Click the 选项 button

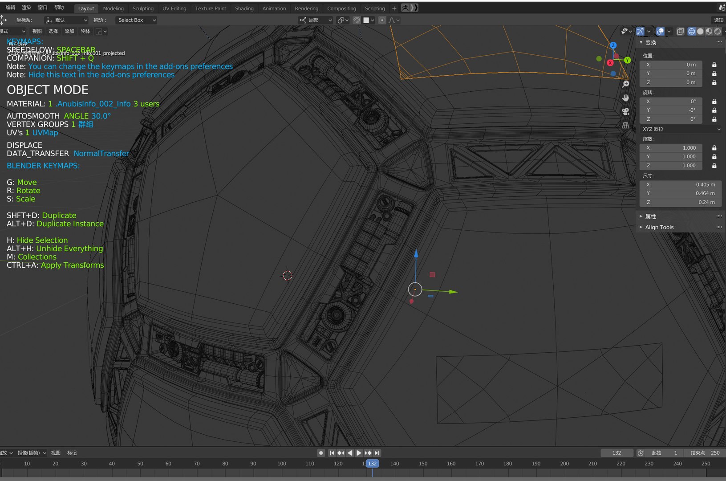(x=718, y=20)
